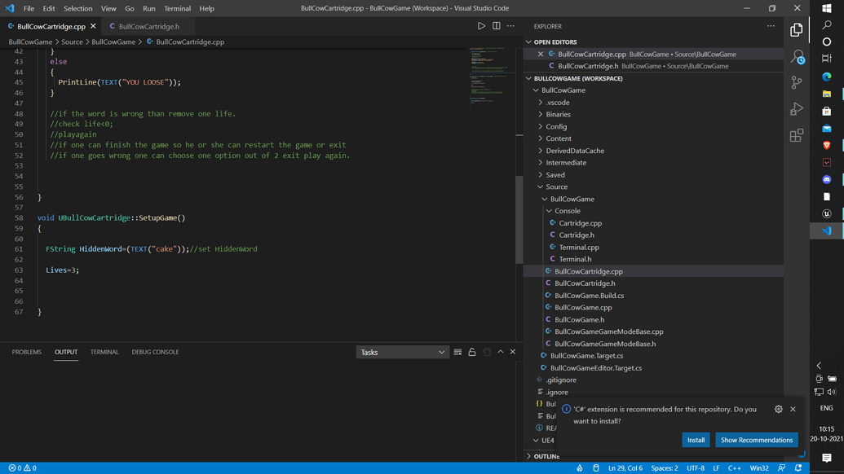The image size is (844, 474).
Task: Open notification settings gear
Action: pyautogui.click(x=778, y=409)
